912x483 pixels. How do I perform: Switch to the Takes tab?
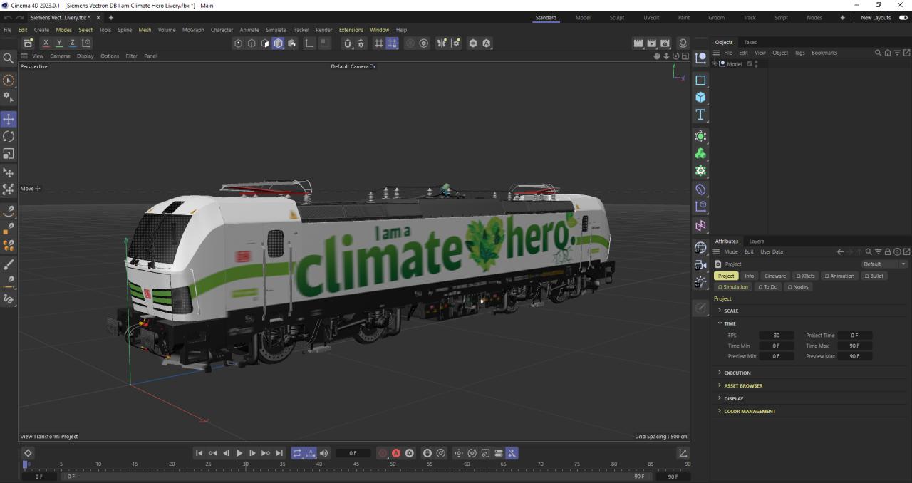750,42
